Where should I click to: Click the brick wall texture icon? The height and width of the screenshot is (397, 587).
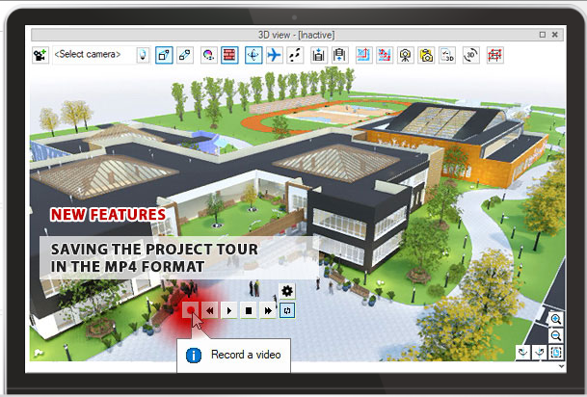point(229,55)
